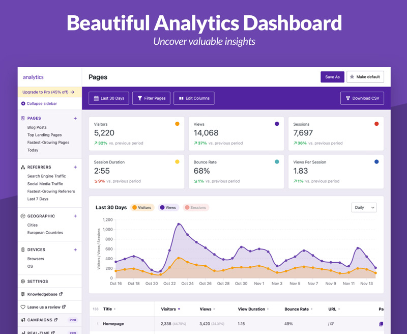Open Search Engine Traffic report
Image resolution: width=407 pixels, height=334 pixels.
pos(46,176)
